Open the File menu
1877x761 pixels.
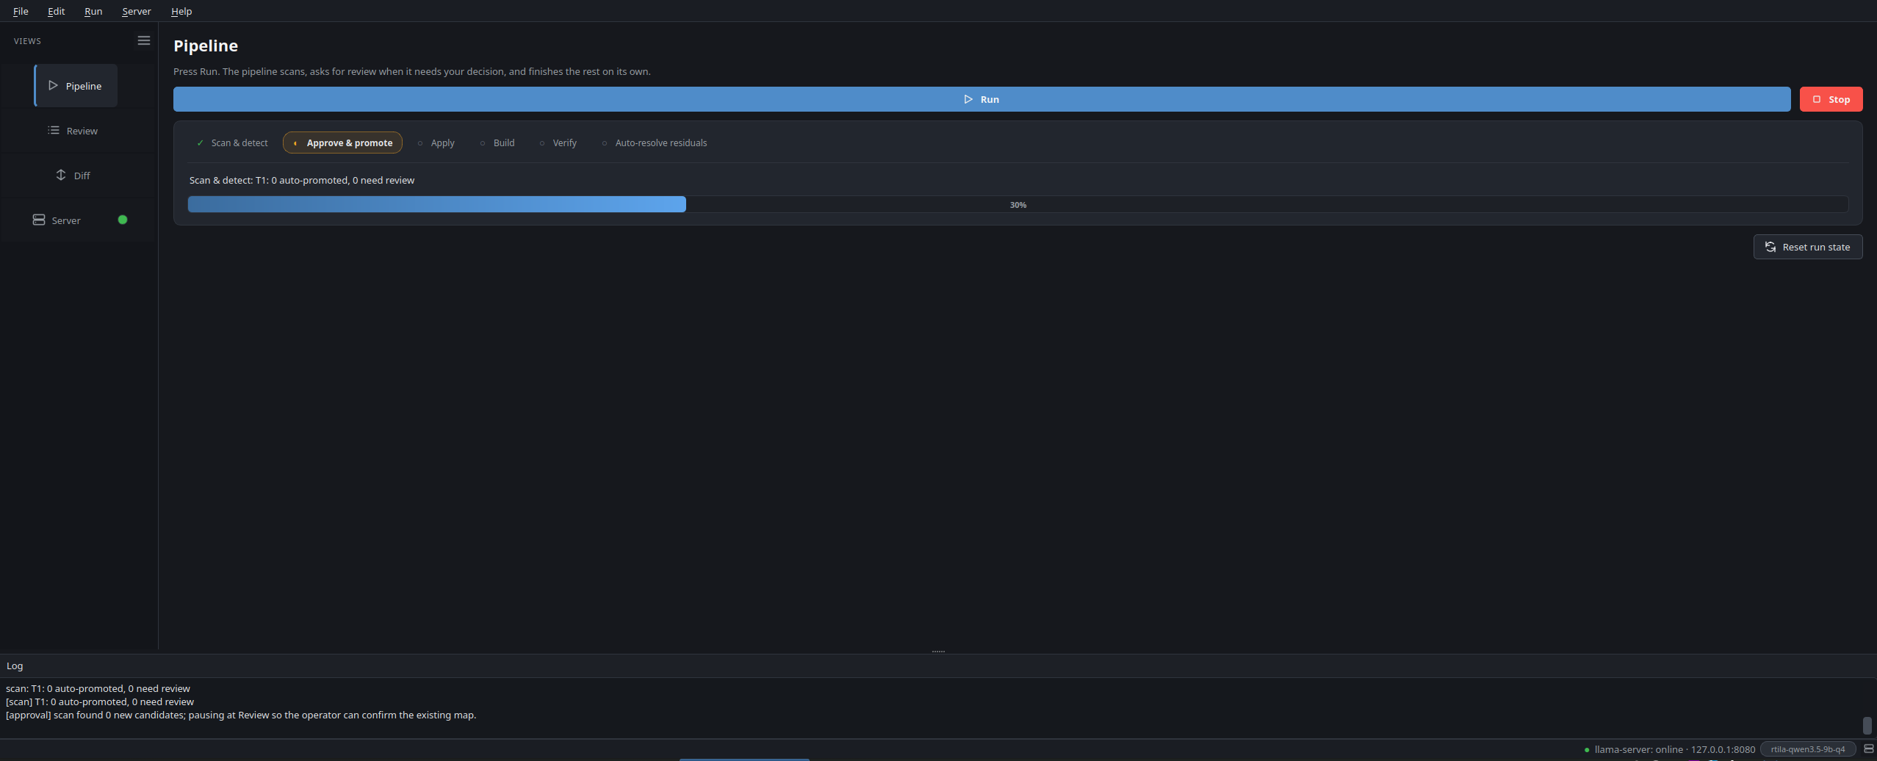21,11
